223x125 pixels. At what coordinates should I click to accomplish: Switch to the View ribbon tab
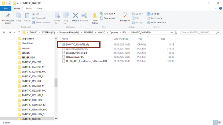click(x=40, y=8)
